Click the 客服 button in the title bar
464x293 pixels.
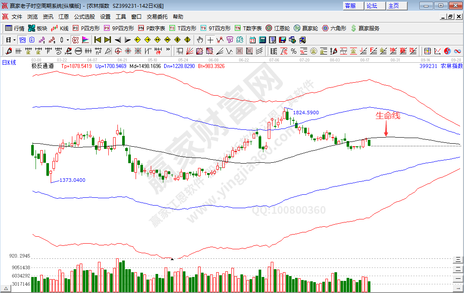pos(350,6)
